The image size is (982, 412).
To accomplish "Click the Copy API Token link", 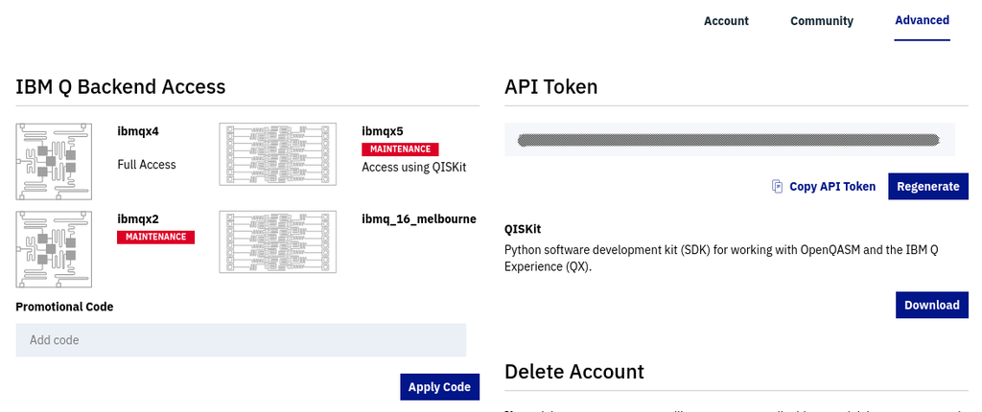I will 832,187.
